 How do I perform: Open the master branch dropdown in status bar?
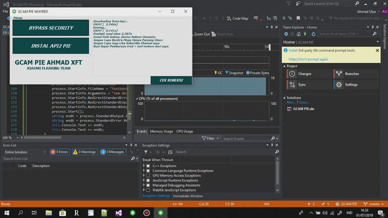373,204
